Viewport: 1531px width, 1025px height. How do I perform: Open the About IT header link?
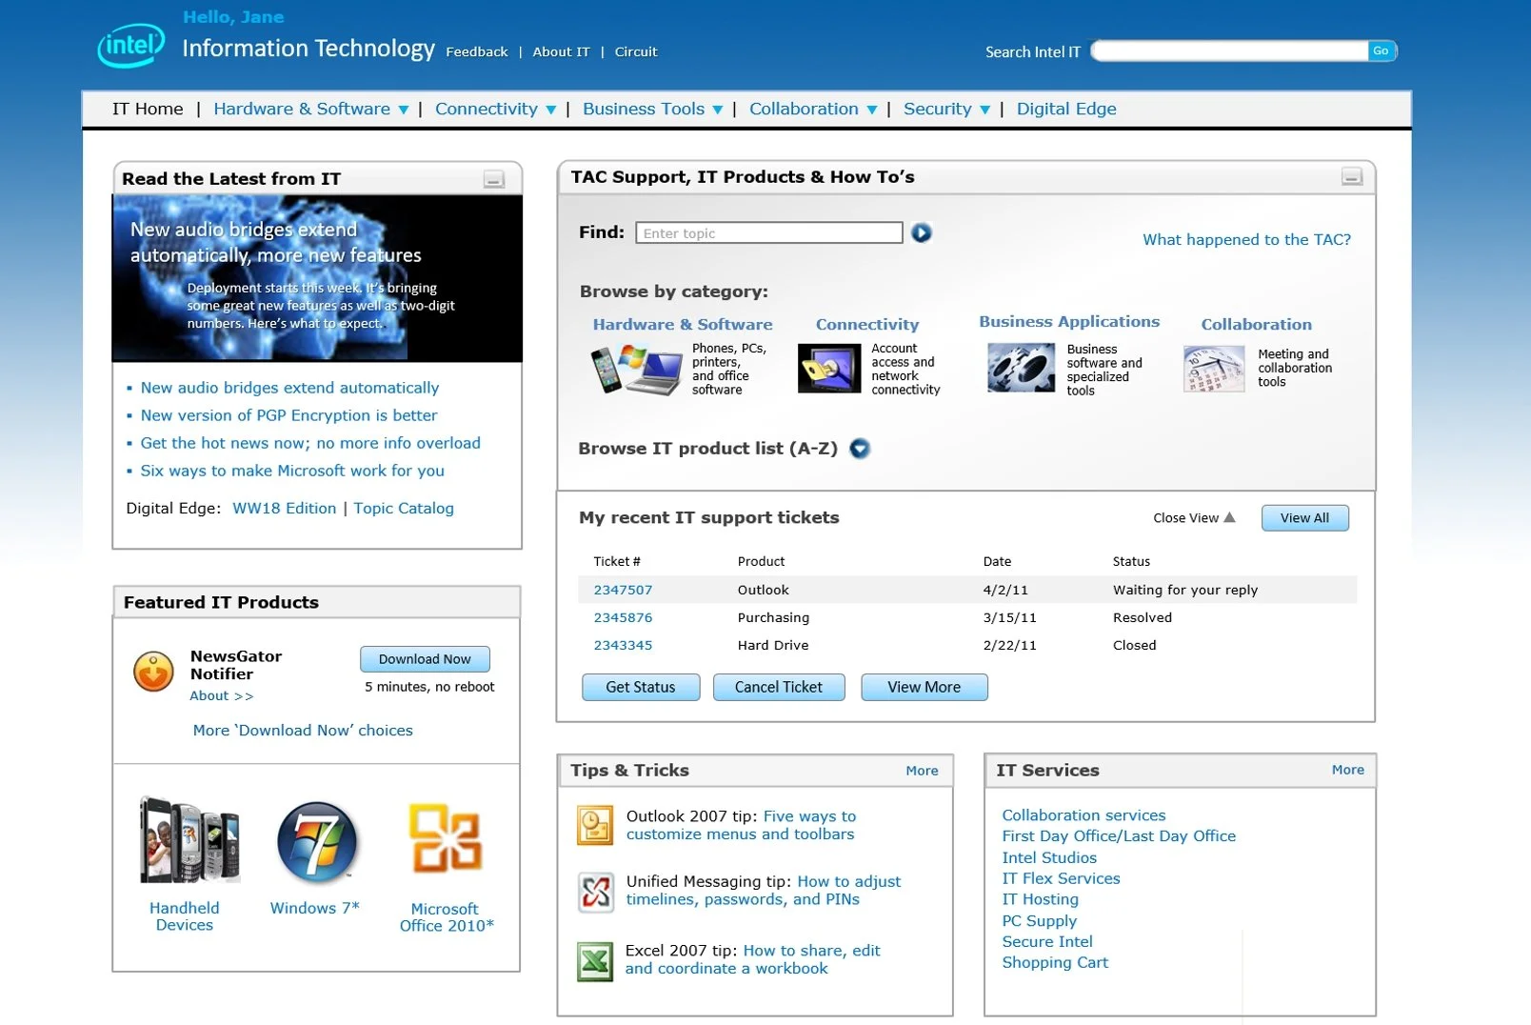pyautogui.click(x=561, y=51)
